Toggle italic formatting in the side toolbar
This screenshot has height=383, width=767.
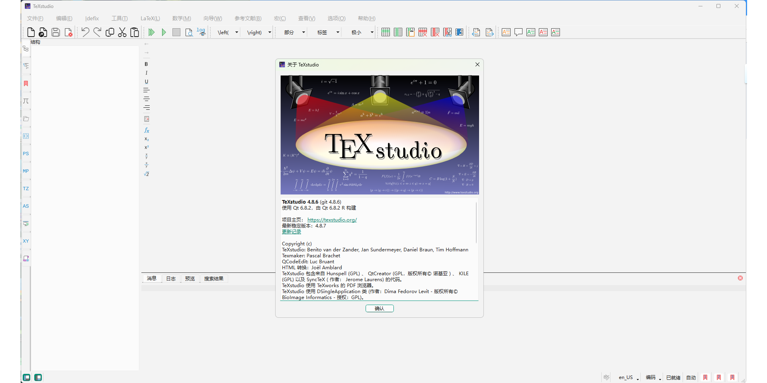point(147,73)
